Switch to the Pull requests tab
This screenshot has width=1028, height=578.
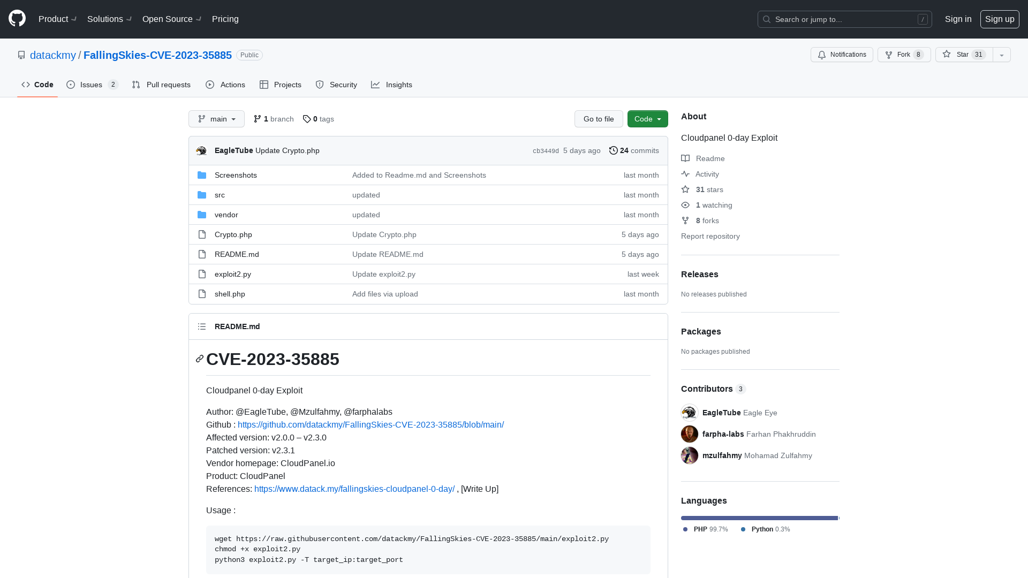pos(161,85)
